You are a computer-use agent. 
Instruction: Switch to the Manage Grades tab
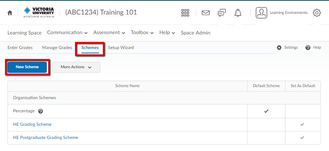57,48
